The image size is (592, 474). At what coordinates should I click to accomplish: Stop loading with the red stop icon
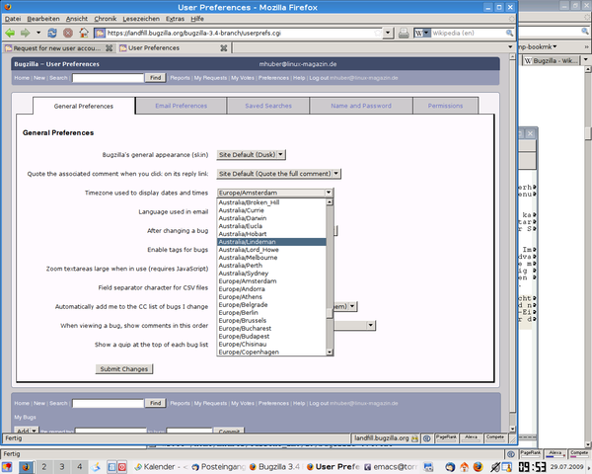click(68, 33)
